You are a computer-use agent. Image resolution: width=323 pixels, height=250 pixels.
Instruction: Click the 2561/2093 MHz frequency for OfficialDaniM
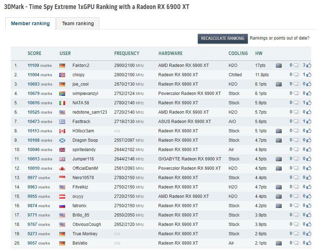click(x=129, y=168)
